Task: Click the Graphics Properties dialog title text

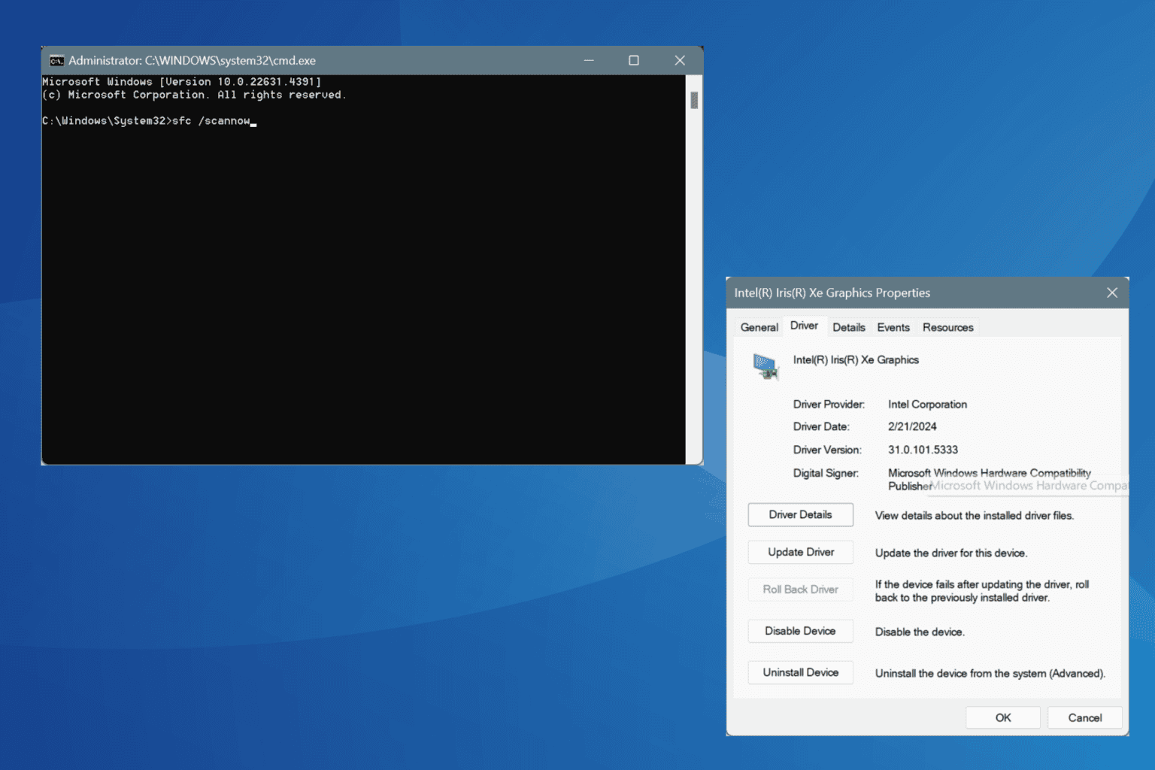Action: [x=832, y=293]
